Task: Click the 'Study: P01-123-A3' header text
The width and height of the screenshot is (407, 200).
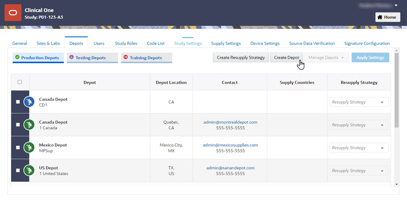Action: point(44,17)
